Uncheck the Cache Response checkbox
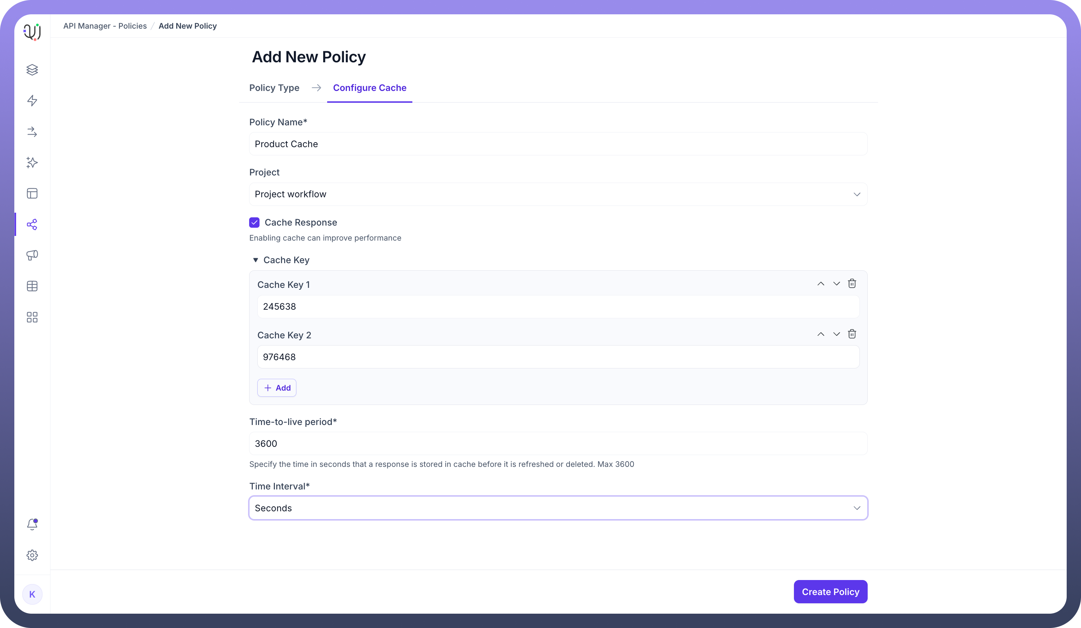This screenshot has height=628, width=1081. coord(255,222)
